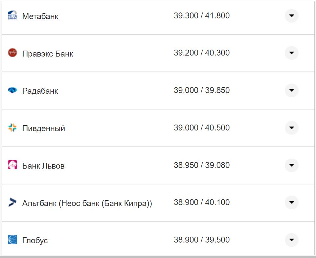Expand the Пивденный row arrow
The height and width of the screenshot is (258, 316).
[291, 128]
